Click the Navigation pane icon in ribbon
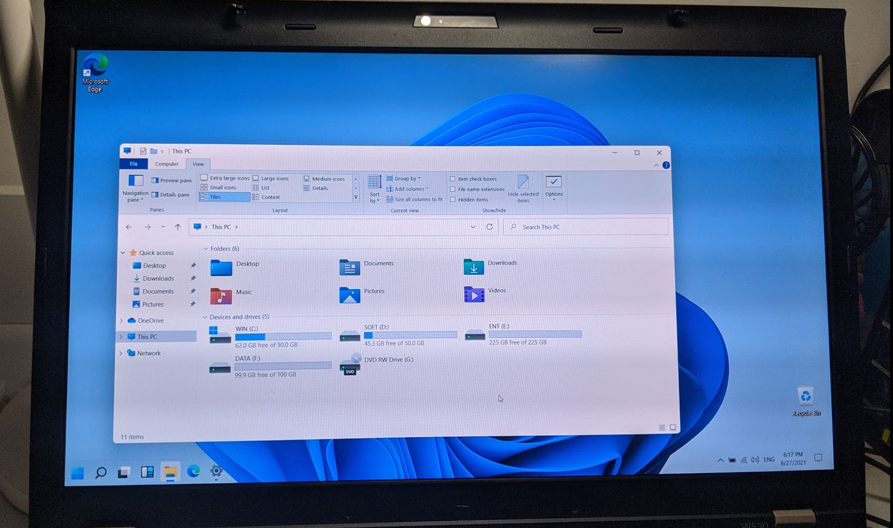 (136, 181)
